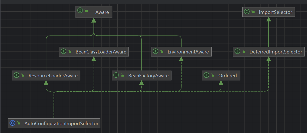This screenshot has width=307, height=133.
Task: Select the BeanClassLoaderAware node label
Action: pyautogui.click(x=101, y=52)
